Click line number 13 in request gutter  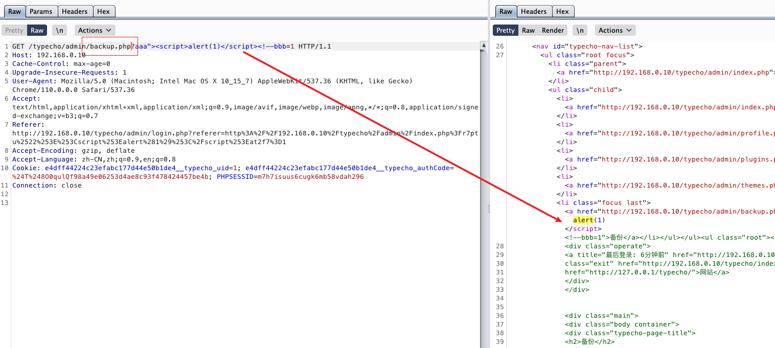tap(5, 203)
